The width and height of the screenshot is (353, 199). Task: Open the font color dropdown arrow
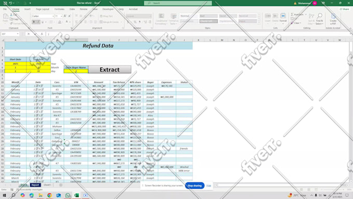(x=70, y=22)
